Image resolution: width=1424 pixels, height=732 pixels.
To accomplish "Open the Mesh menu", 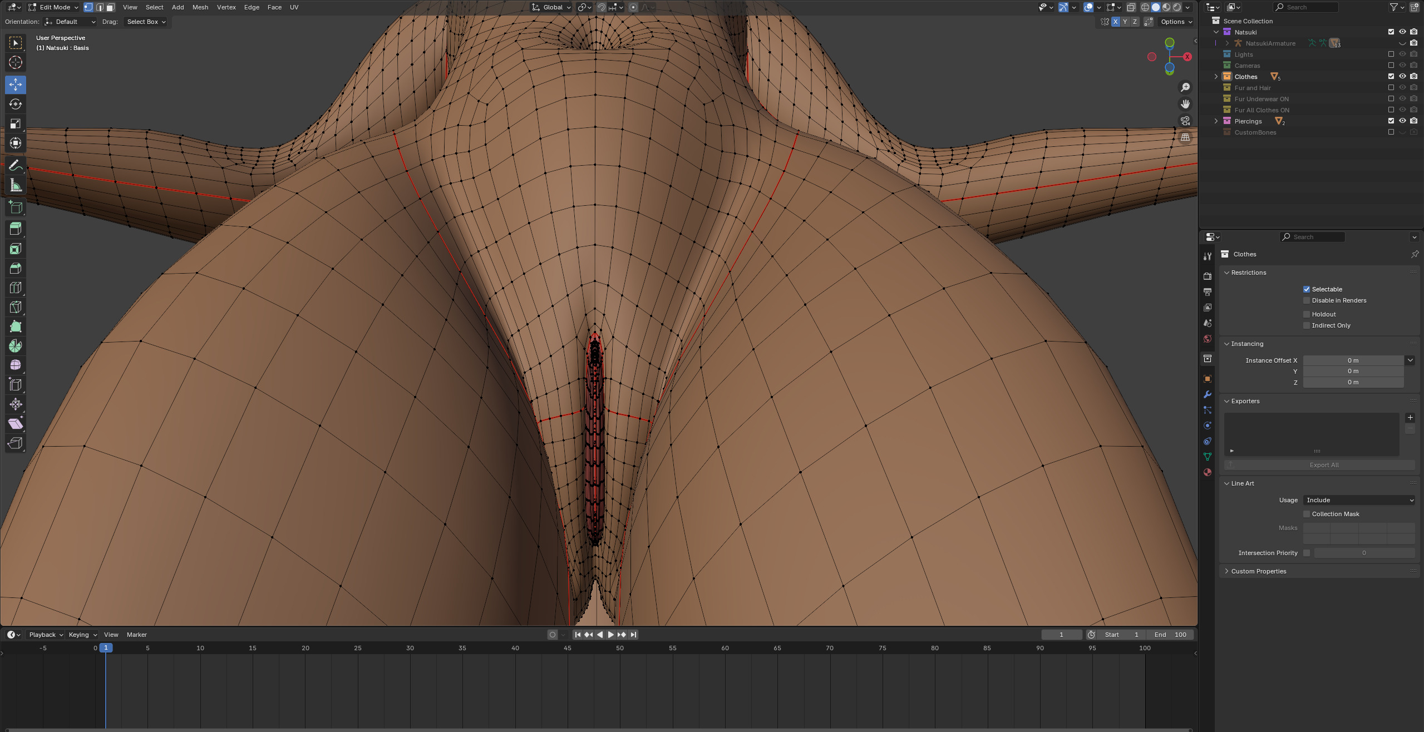I will 200,7.
